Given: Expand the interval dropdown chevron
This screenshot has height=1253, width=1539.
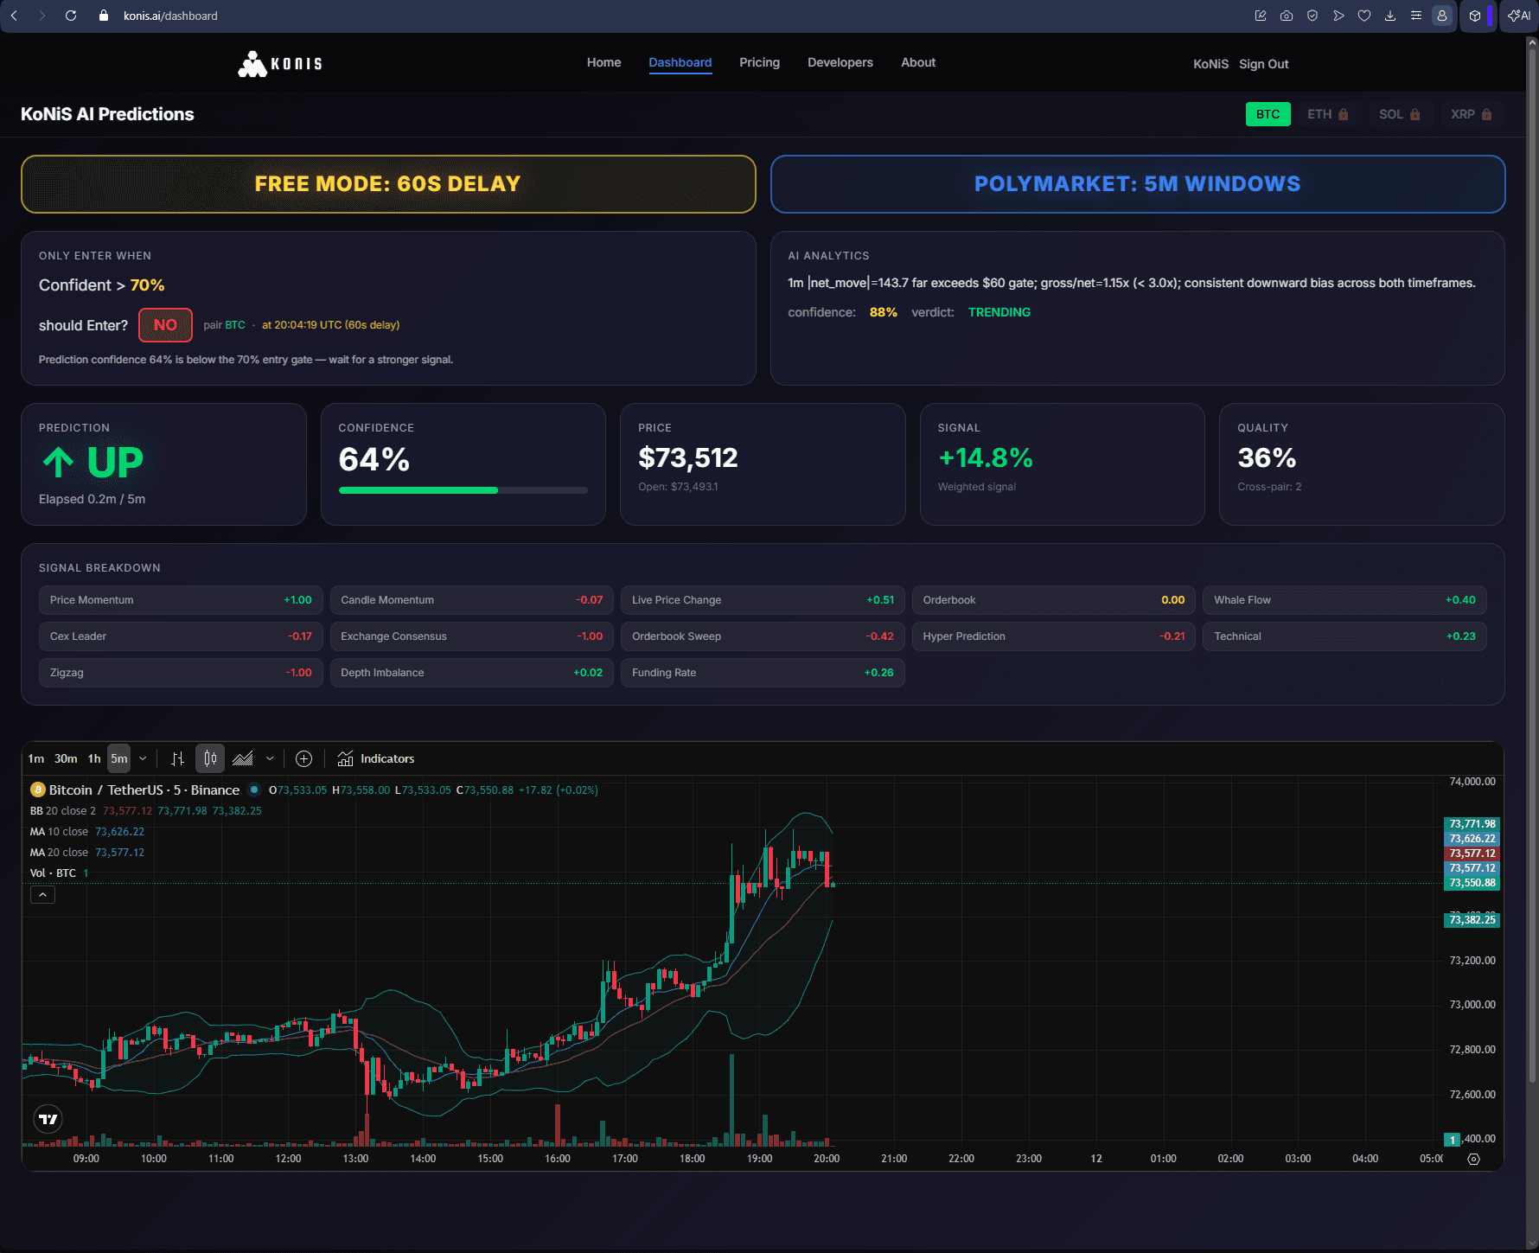Looking at the screenshot, I should tap(143, 758).
